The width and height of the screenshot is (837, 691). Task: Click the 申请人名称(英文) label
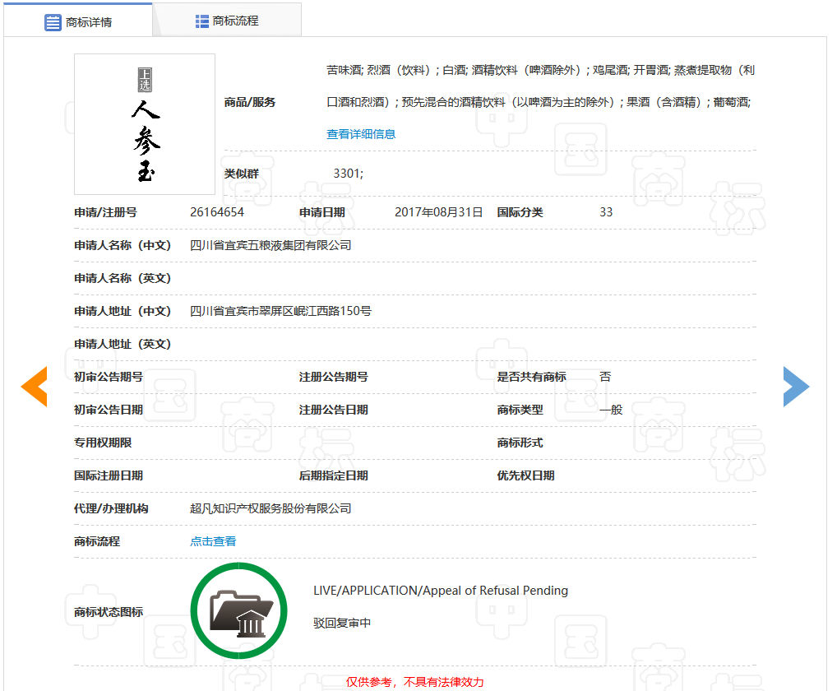point(123,278)
